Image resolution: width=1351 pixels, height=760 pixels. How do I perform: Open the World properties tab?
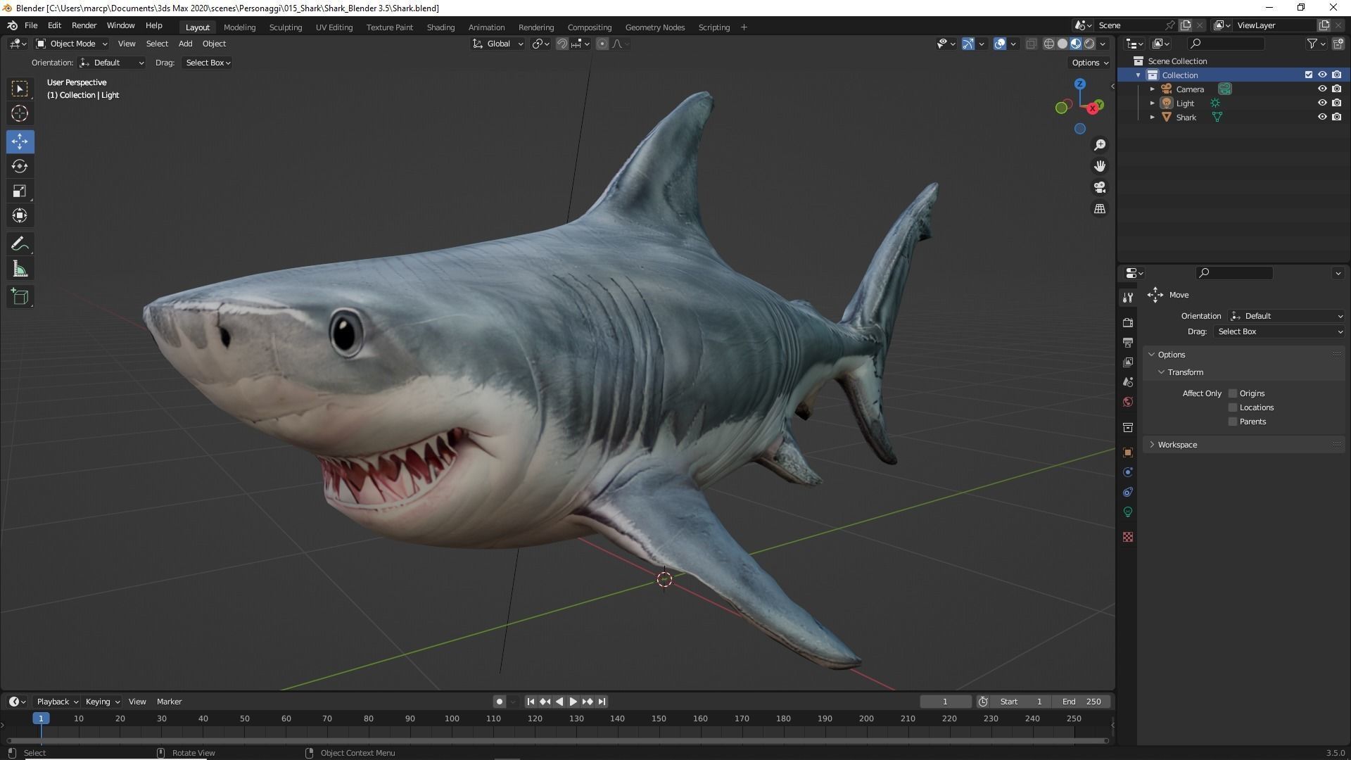pos(1128,402)
